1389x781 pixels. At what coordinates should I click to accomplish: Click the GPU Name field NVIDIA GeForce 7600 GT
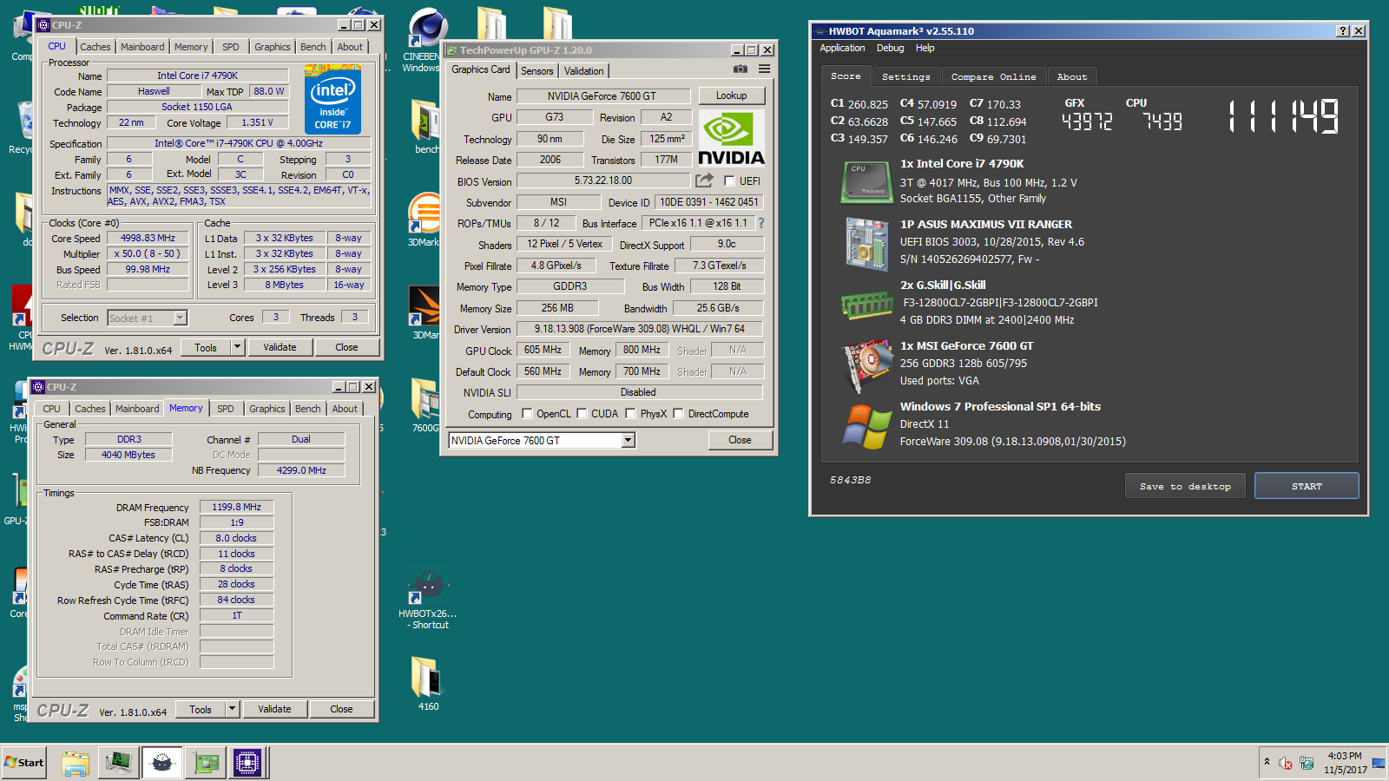602,96
